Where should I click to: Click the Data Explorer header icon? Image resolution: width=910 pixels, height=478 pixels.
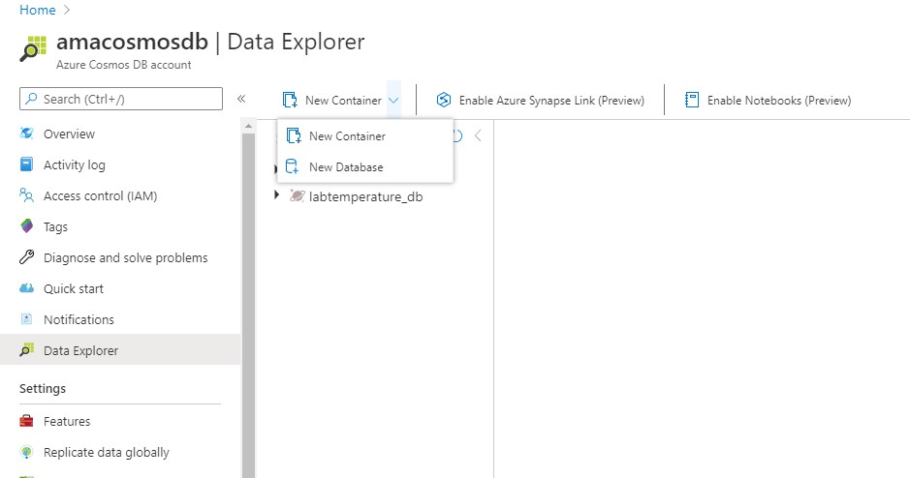[33, 48]
